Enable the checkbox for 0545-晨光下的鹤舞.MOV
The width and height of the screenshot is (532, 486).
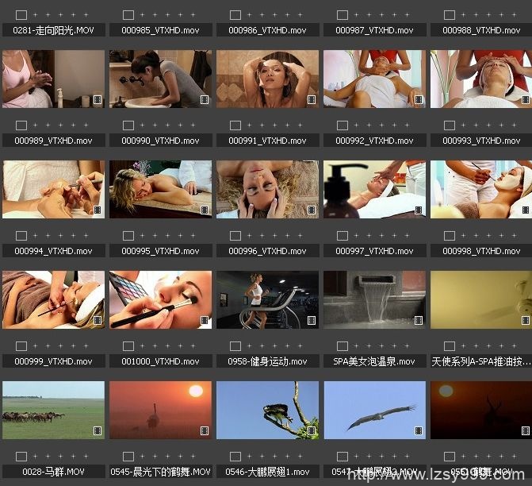tap(128, 457)
